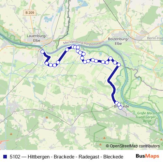Click the southwest stop marker below the Lauenburg bend
The image size is (163, 163).
(47, 63)
